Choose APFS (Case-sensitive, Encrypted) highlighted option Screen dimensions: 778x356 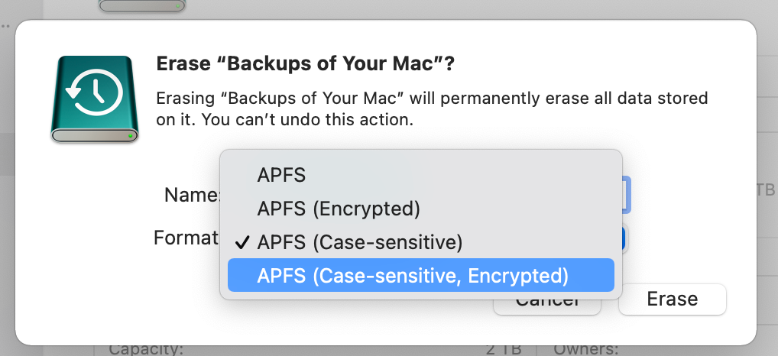point(420,275)
